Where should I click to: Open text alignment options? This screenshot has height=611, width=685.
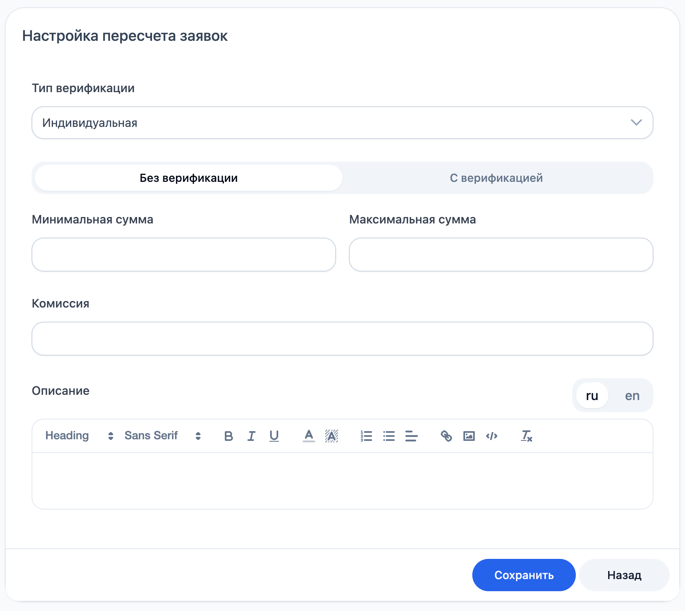(411, 436)
